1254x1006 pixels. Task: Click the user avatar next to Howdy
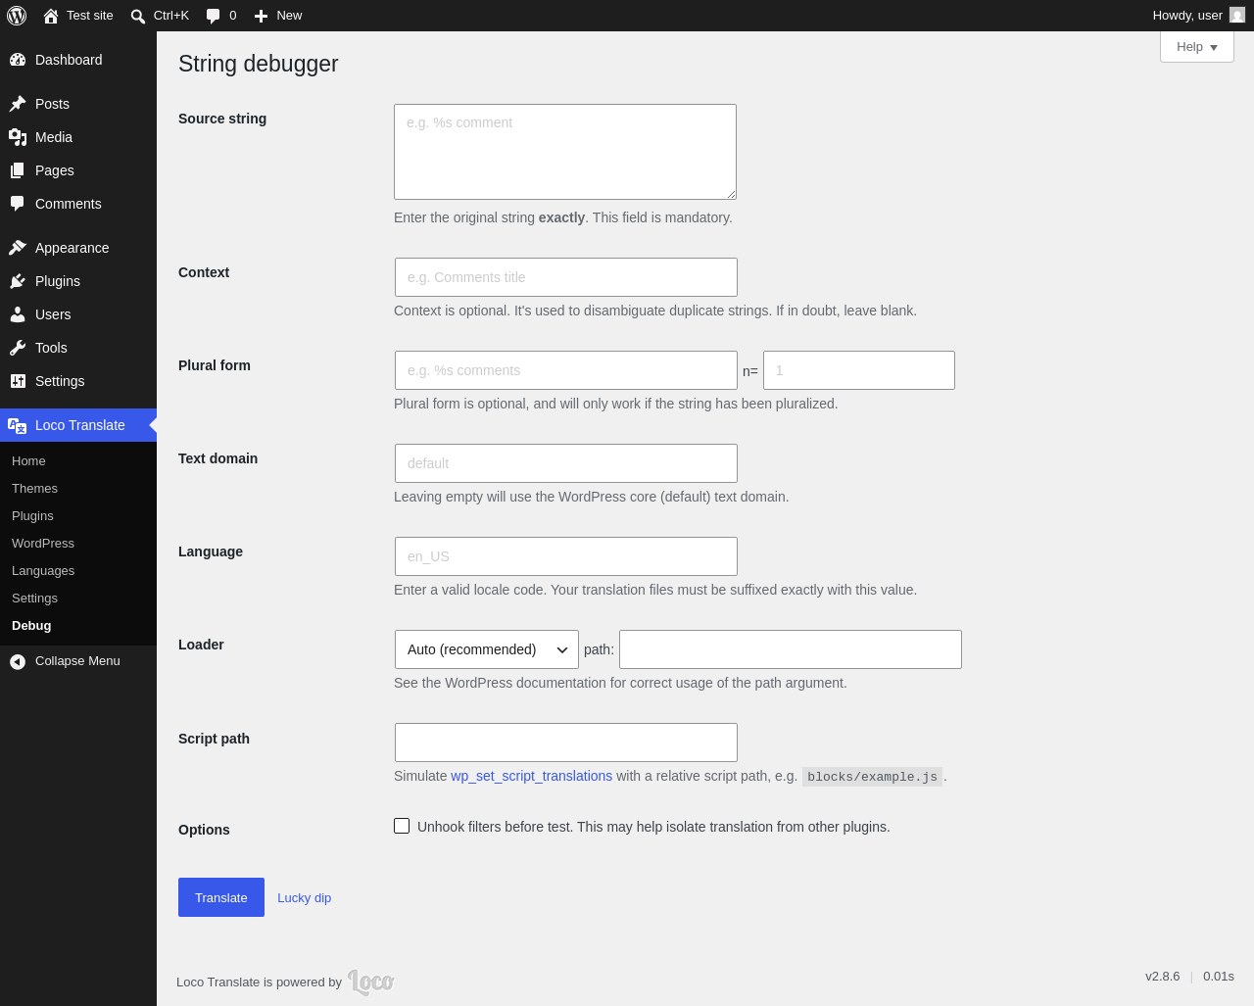(x=1237, y=15)
